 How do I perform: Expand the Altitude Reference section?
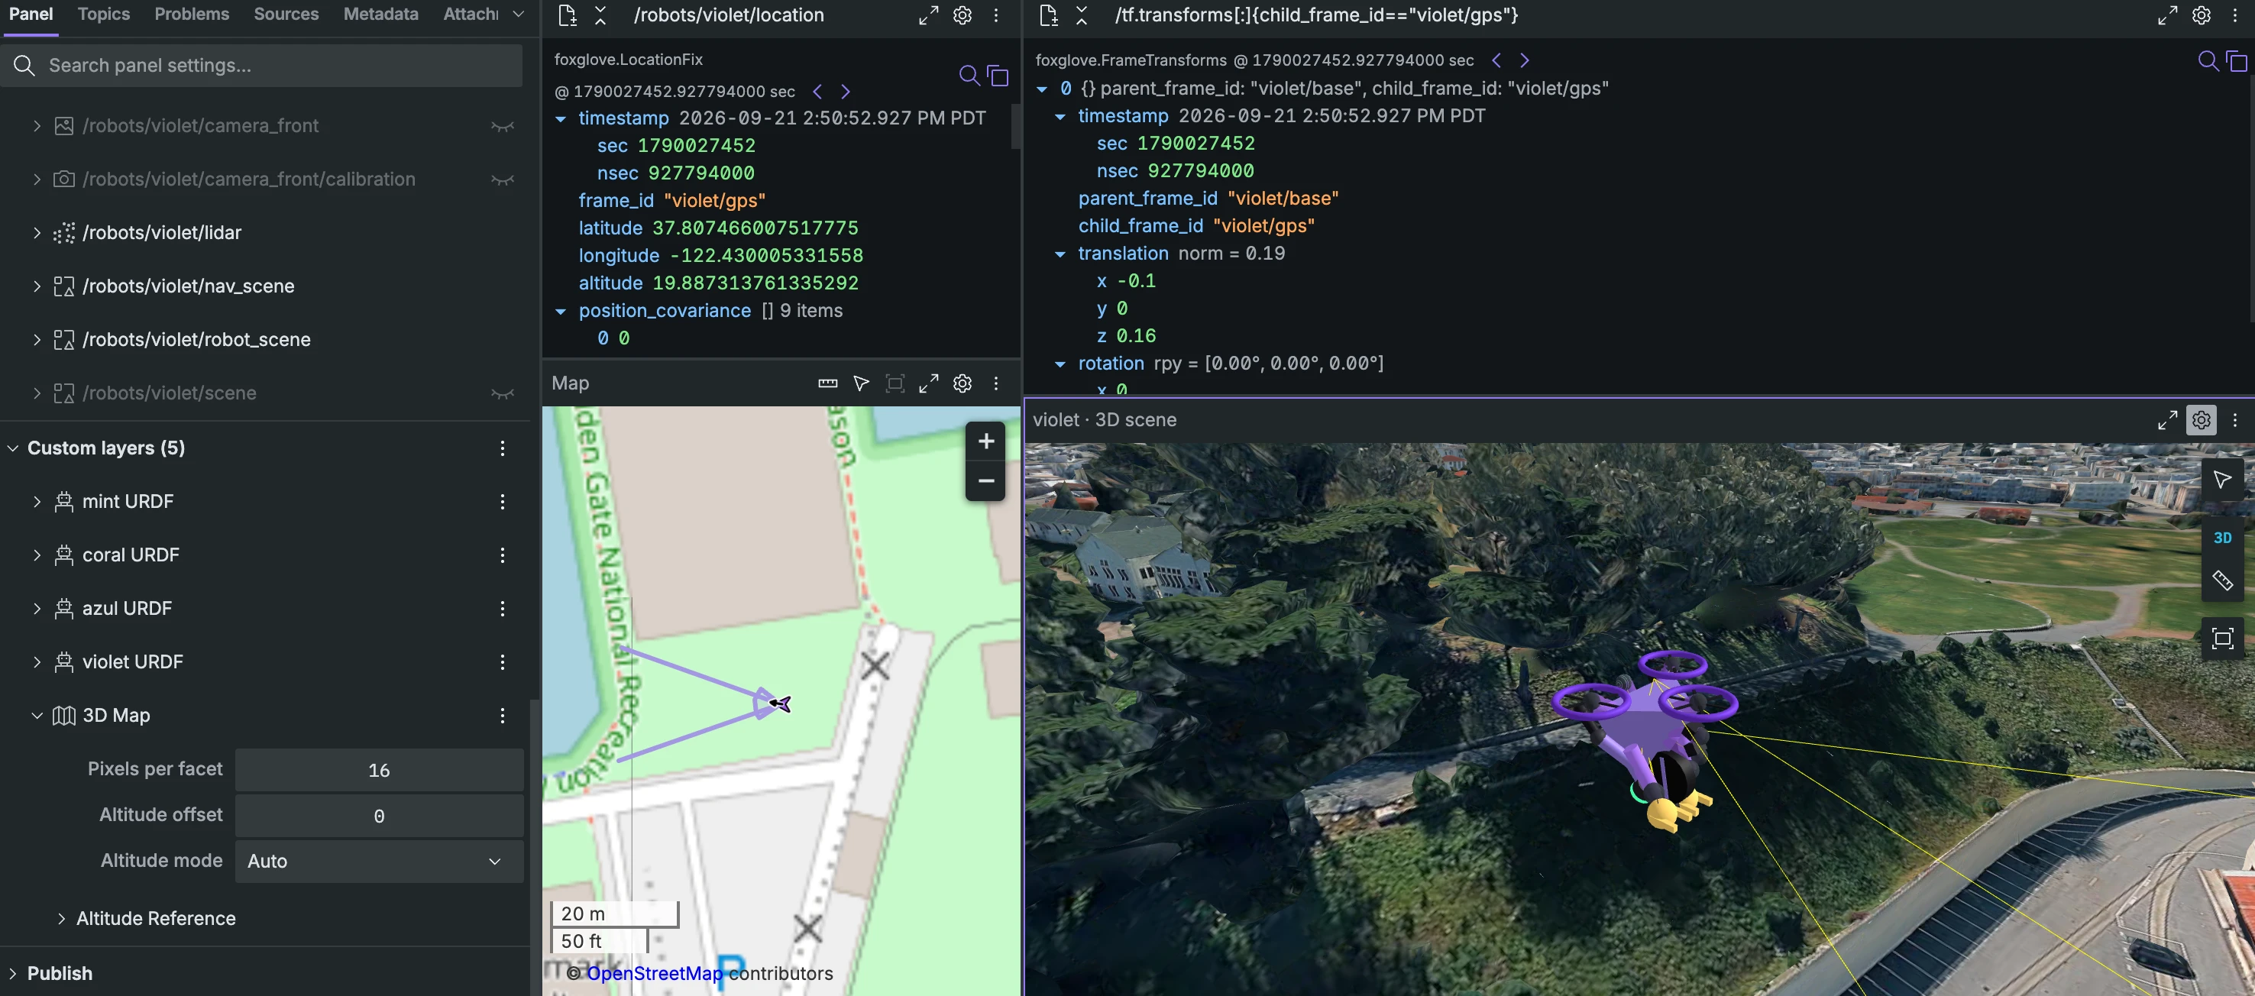[x=60, y=919]
